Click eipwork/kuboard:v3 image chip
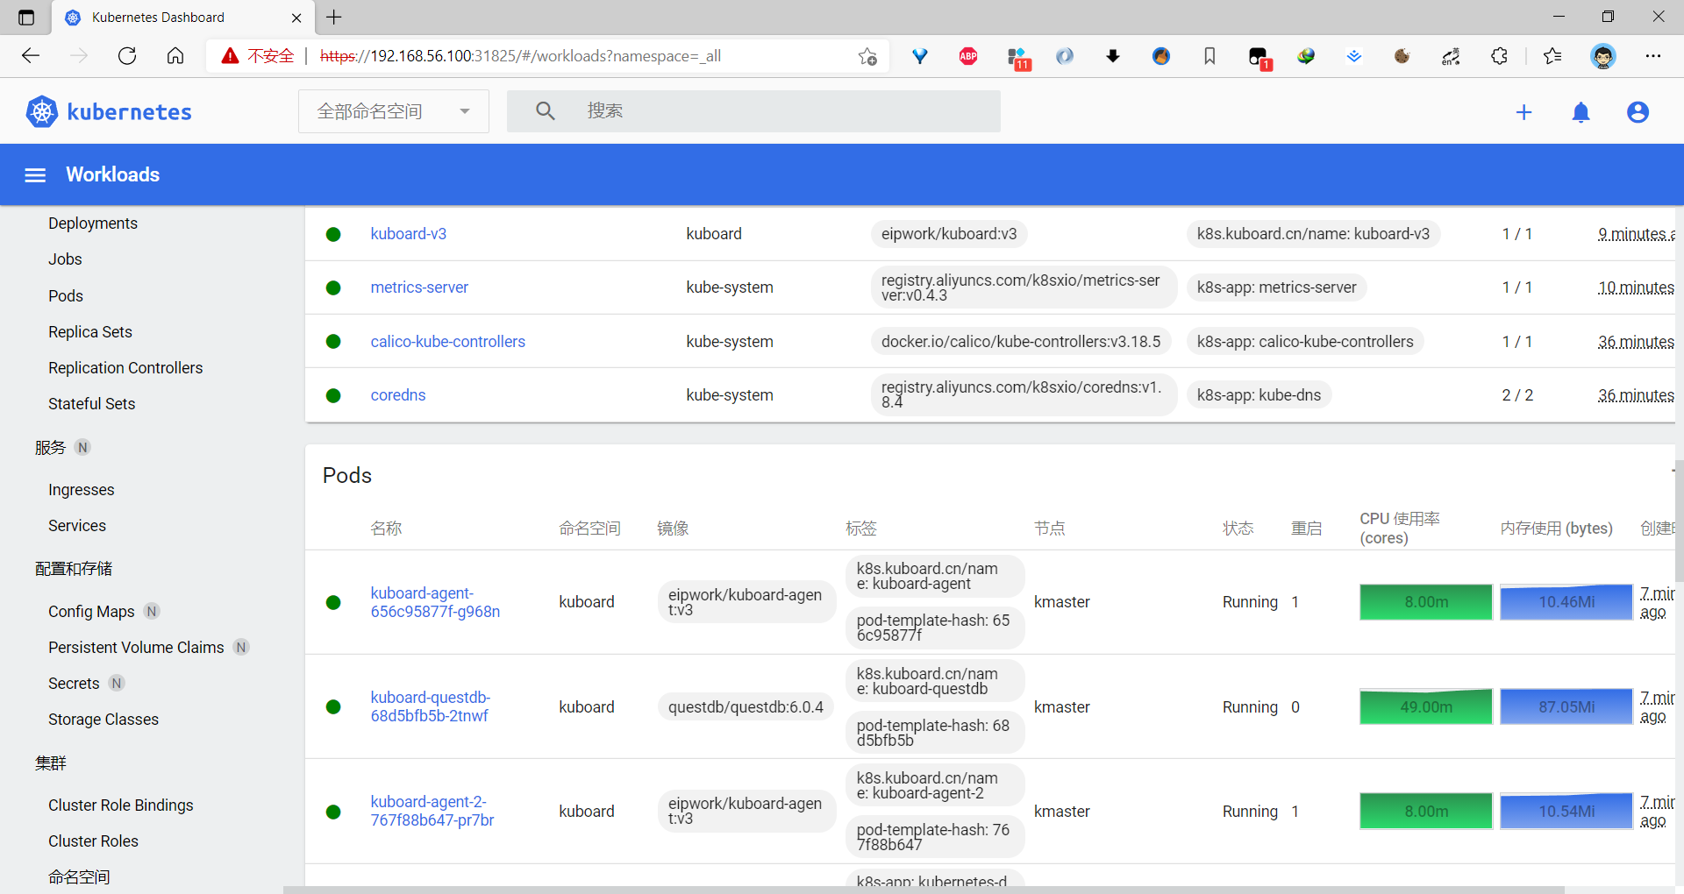The height and width of the screenshot is (894, 1684). pyautogui.click(x=949, y=234)
